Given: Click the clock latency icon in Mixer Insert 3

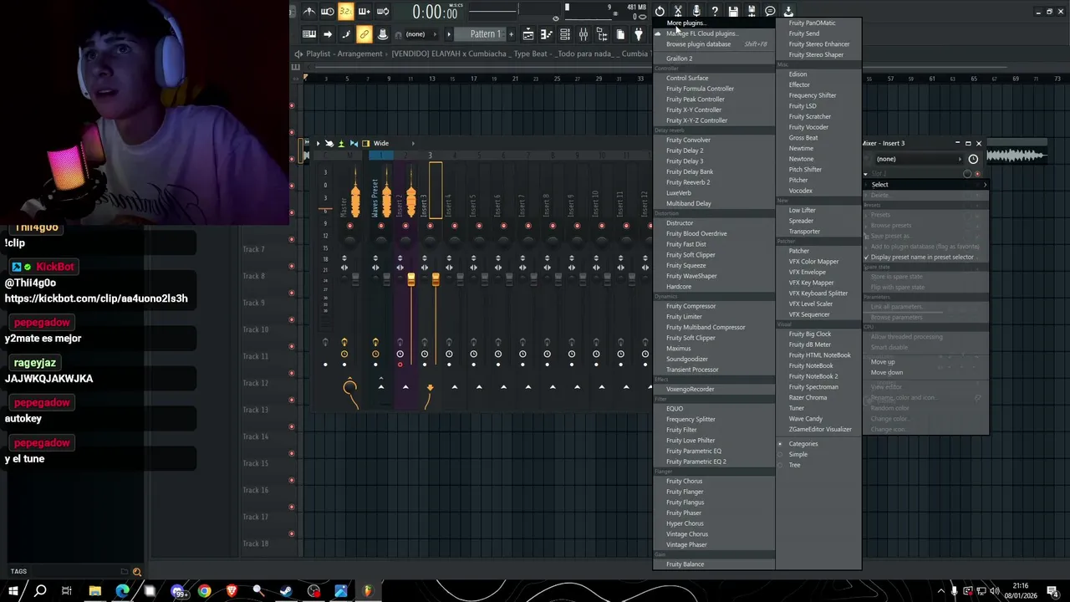Looking at the screenshot, I should click(x=973, y=159).
